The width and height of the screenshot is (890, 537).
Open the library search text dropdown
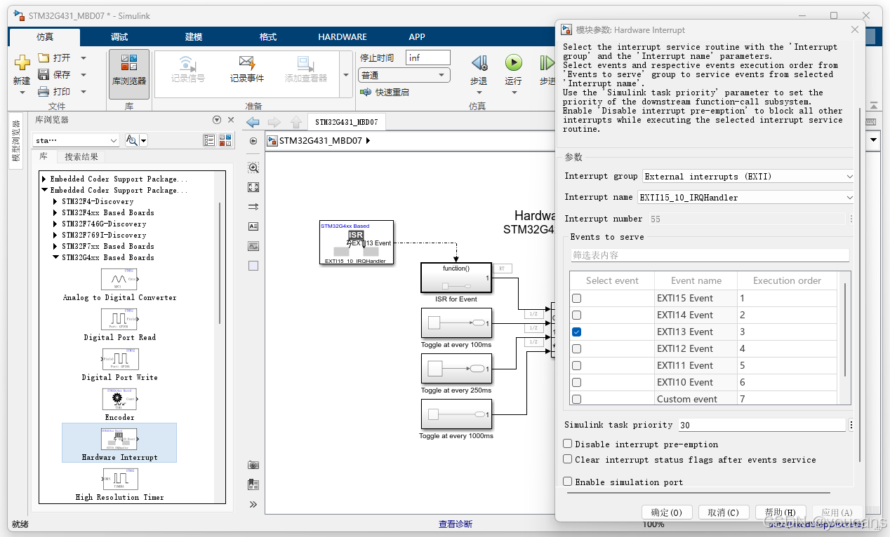pyautogui.click(x=76, y=140)
